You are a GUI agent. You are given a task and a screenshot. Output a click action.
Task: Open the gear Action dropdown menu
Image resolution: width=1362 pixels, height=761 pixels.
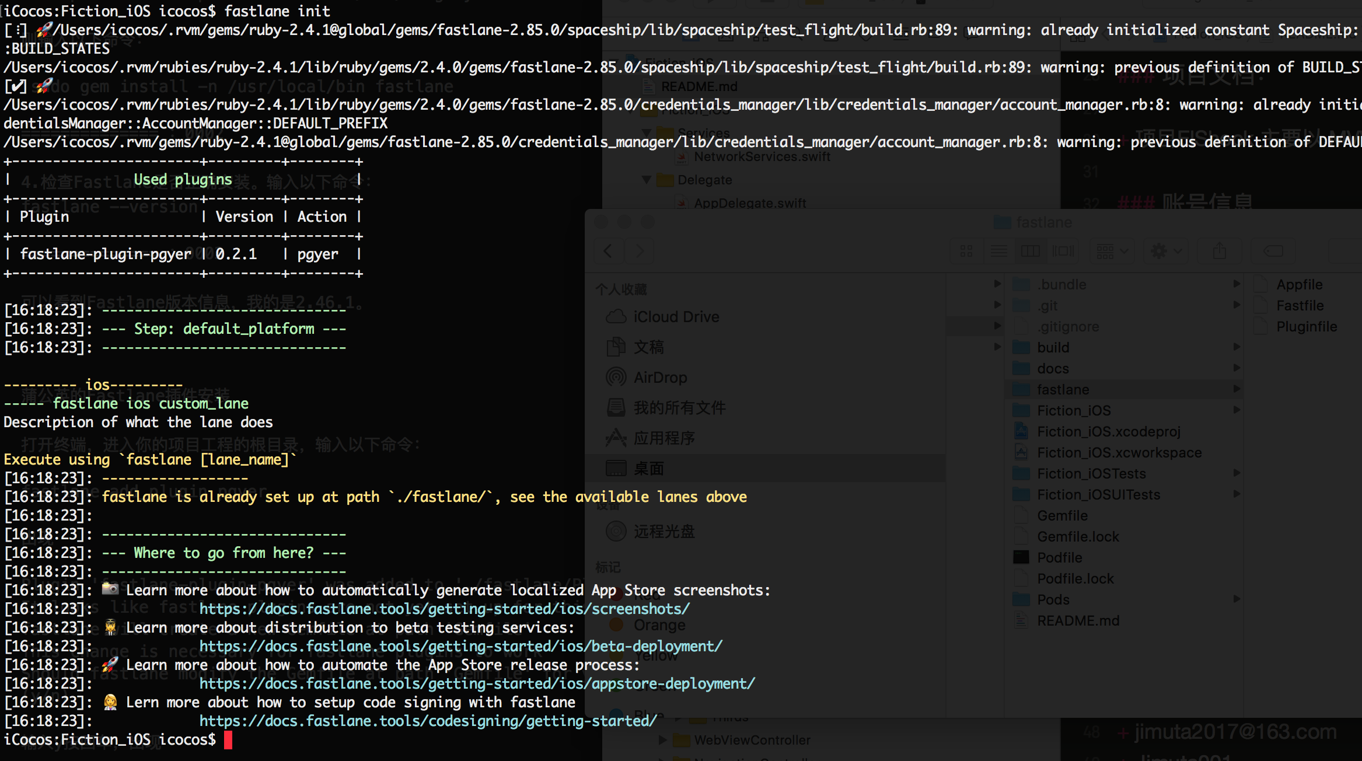1166,252
